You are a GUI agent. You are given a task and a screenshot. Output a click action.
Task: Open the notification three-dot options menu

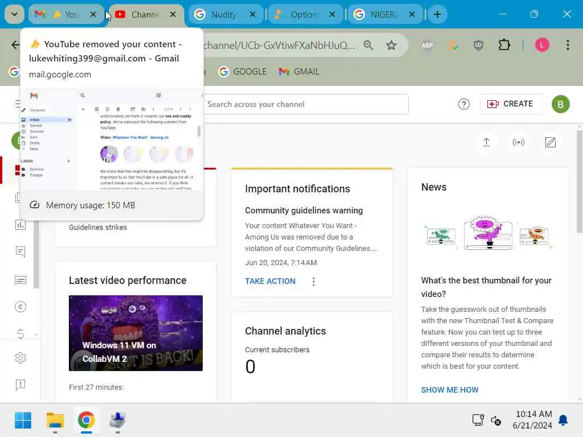[x=314, y=281]
